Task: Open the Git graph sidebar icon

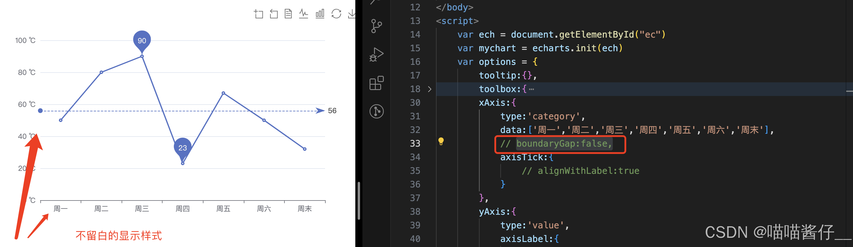Action: (x=376, y=111)
